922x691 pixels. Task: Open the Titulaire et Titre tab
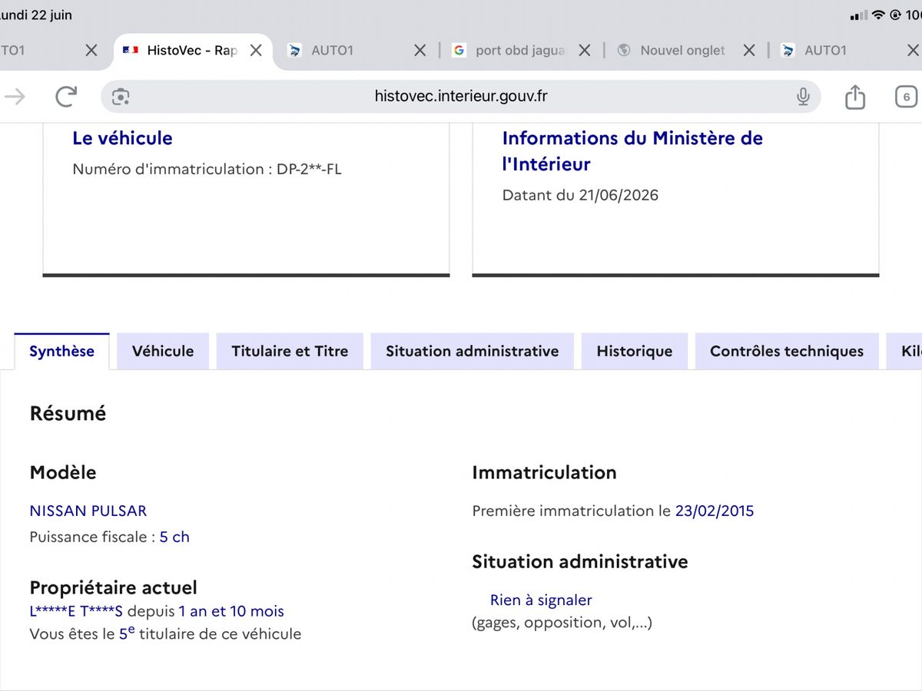pos(290,351)
